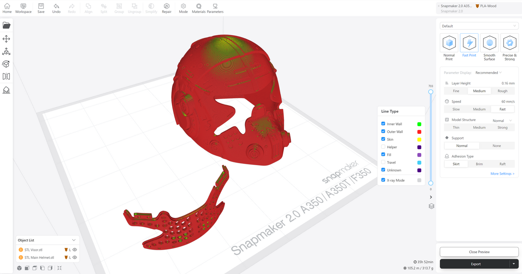
Task: Select the Move tool in left sidebar
Action: pyautogui.click(x=6, y=39)
